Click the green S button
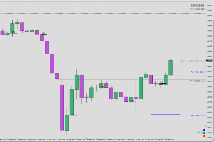This screenshot has height=142, width=214. [204, 133]
